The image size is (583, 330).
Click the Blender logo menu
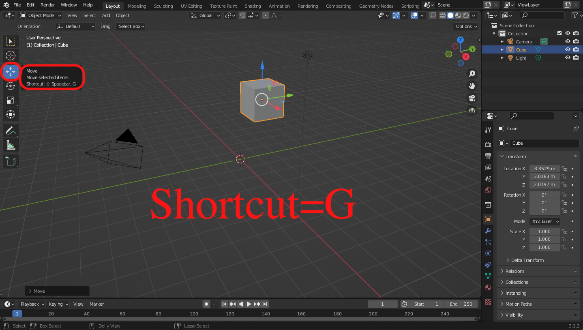pyautogui.click(x=6, y=5)
